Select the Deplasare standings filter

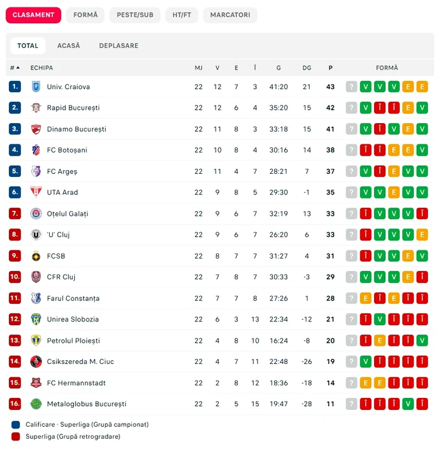119,46
